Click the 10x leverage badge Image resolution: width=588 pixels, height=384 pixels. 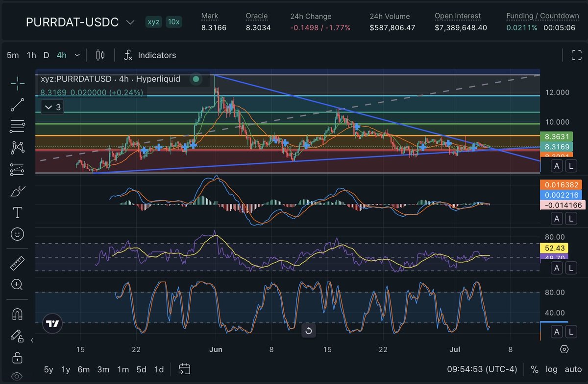(x=173, y=22)
